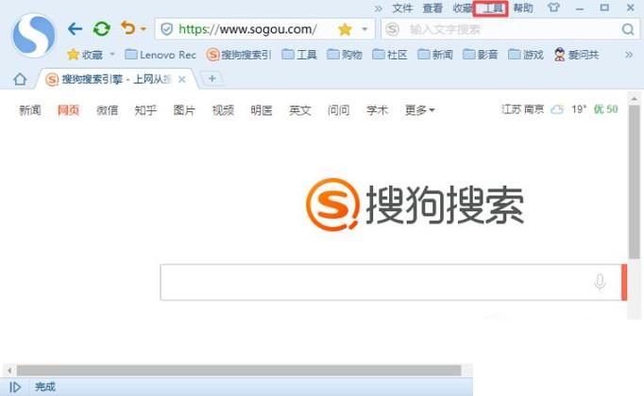Open the 工具 menu in menu bar
This screenshot has height=396, width=644.
pyautogui.click(x=492, y=8)
